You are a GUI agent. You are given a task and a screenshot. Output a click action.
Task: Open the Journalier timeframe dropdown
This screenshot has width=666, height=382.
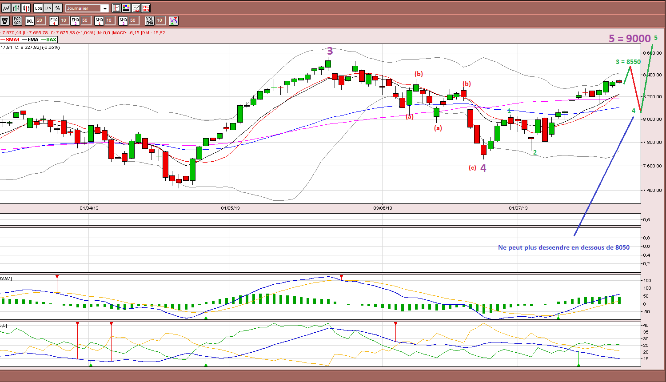[87, 8]
